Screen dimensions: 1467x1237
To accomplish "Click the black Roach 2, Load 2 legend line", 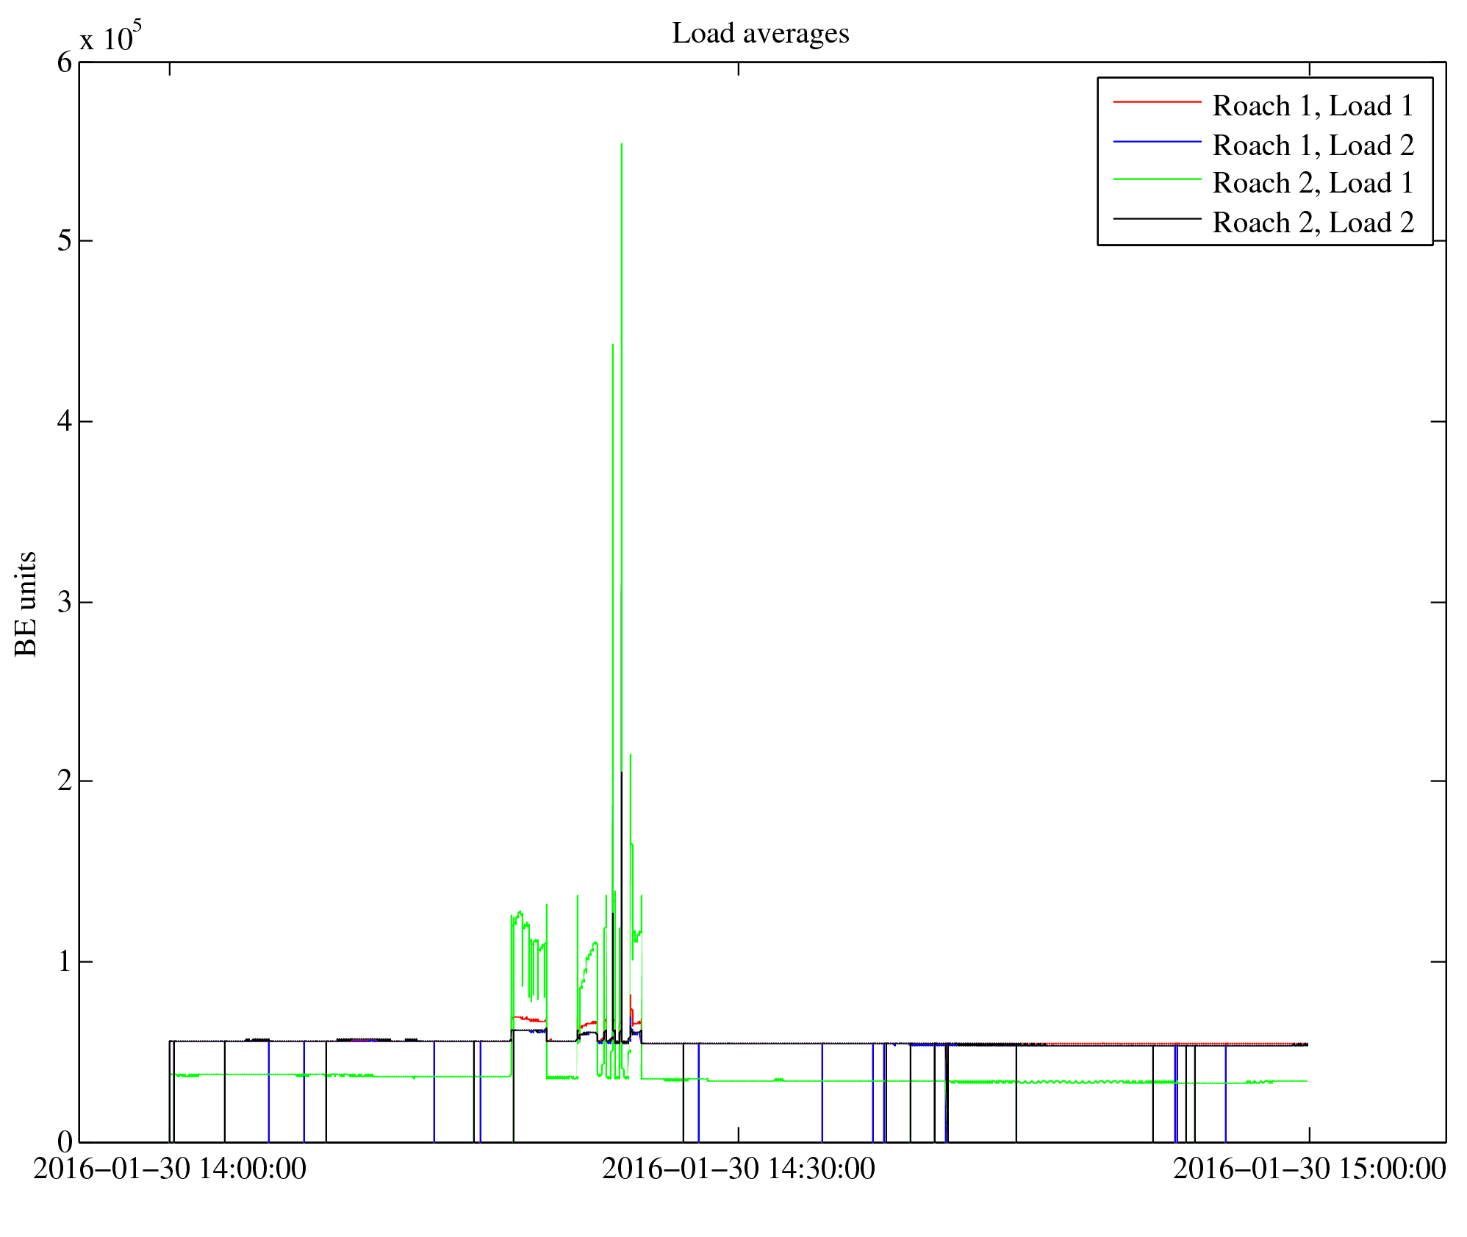I will [x=1156, y=218].
